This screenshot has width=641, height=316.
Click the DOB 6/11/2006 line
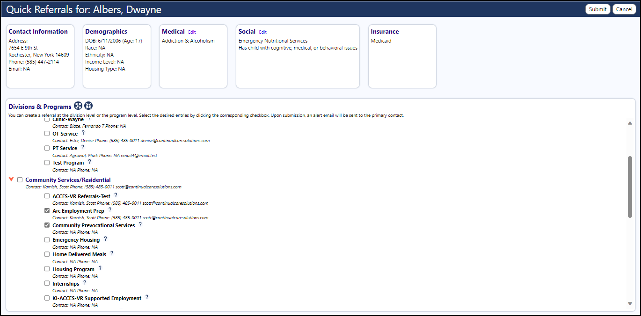[114, 41]
